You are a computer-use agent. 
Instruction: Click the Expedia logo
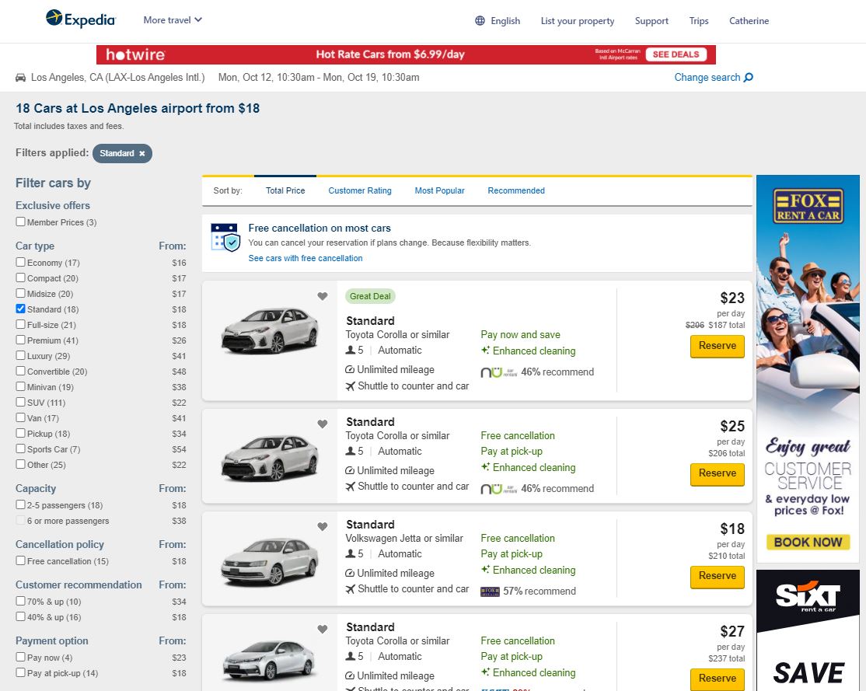tap(81, 19)
